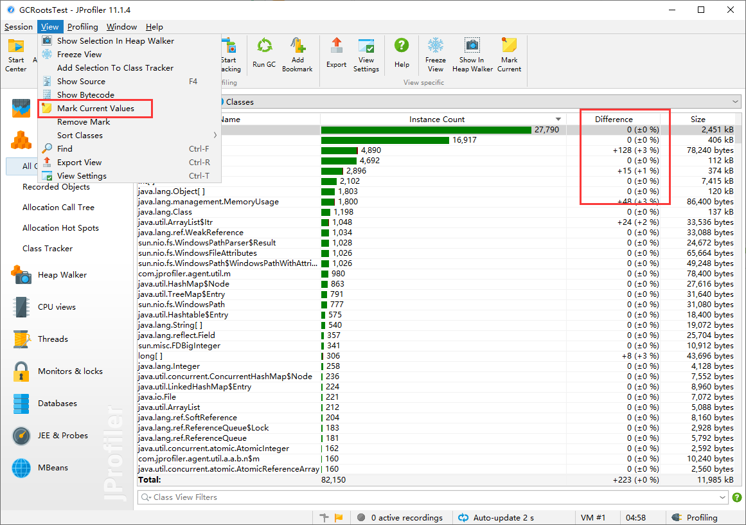
Task: Select the java.util.HashMap$Node row
Action: (x=436, y=284)
